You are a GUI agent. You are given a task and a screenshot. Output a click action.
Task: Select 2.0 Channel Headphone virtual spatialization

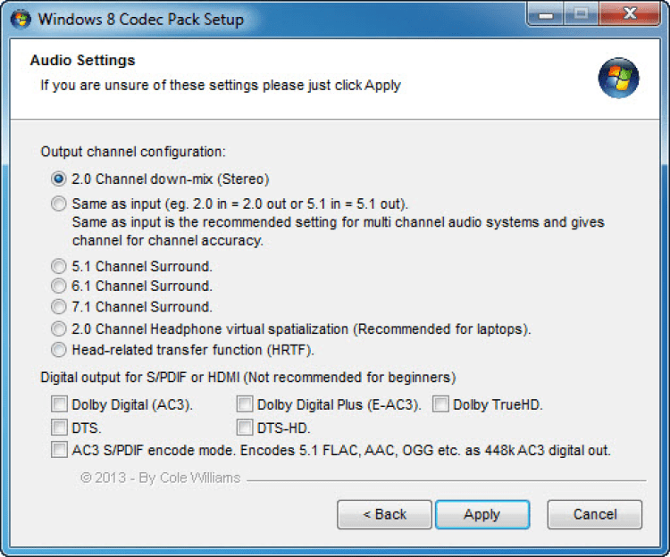point(59,328)
